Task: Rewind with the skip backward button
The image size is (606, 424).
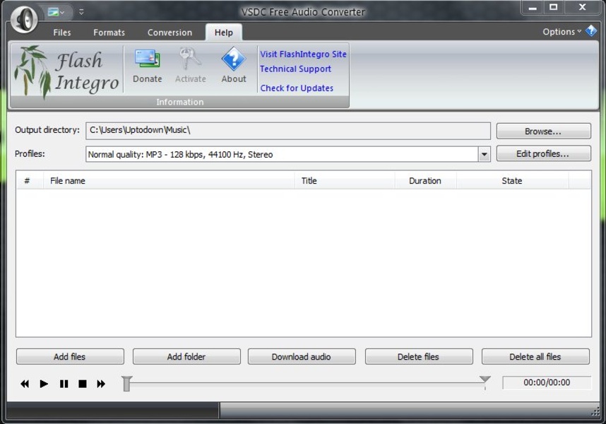Action: [x=25, y=384]
